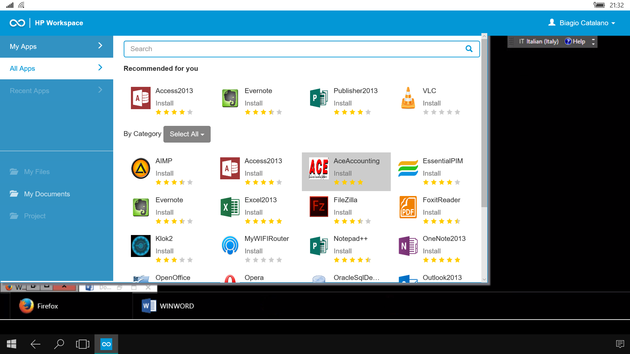
Task: Click the scrollbar down arrow
Action: [x=484, y=279]
